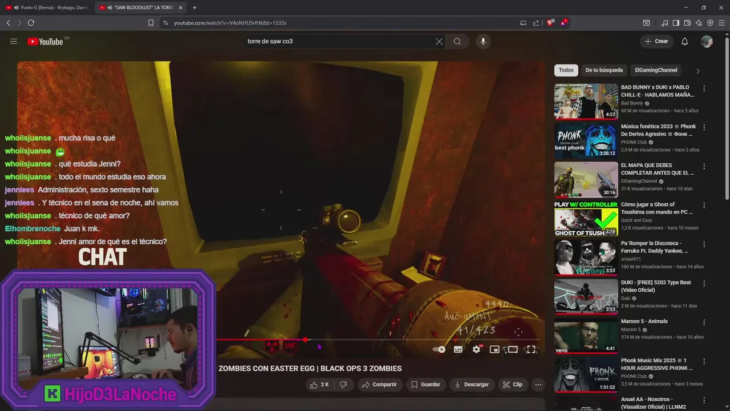Screen dimensions: 730x411
Task: Go back using browser back arrow
Action: [8, 23]
